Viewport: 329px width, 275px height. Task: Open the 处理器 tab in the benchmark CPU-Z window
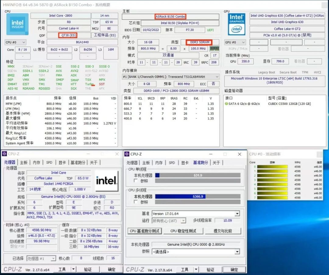[x=132, y=163]
